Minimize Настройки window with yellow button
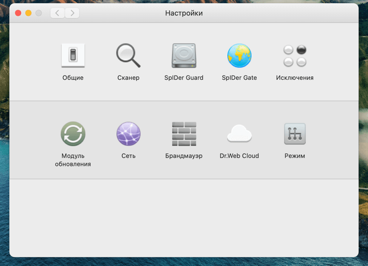368x266 pixels. click(x=28, y=13)
